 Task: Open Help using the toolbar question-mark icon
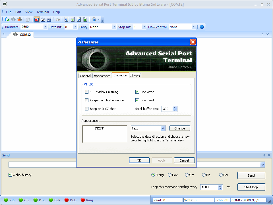tap(94, 19)
